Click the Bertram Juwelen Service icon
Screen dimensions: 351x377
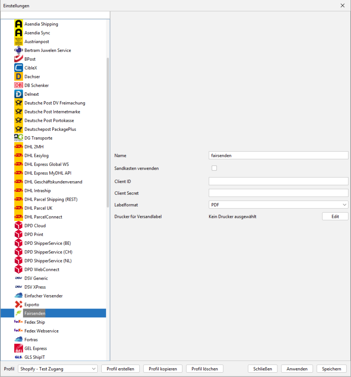(x=18, y=50)
